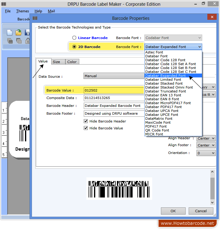This screenshot has width=220, height=229.
Task: Click the padlock icon in toolbar
Action: click(27, 41)
